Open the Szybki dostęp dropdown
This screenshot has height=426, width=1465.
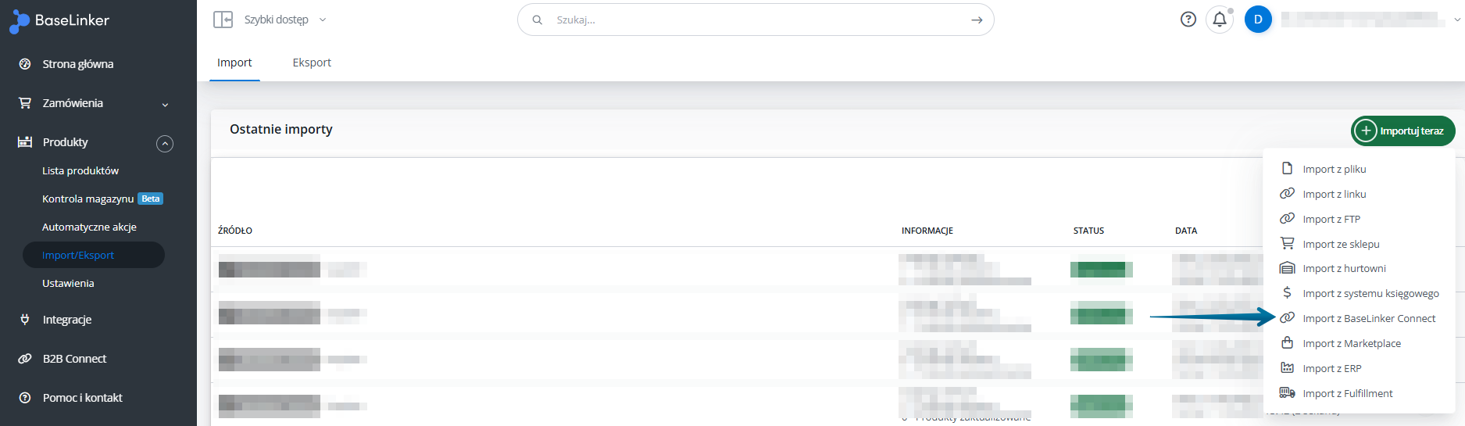[285, 20]
